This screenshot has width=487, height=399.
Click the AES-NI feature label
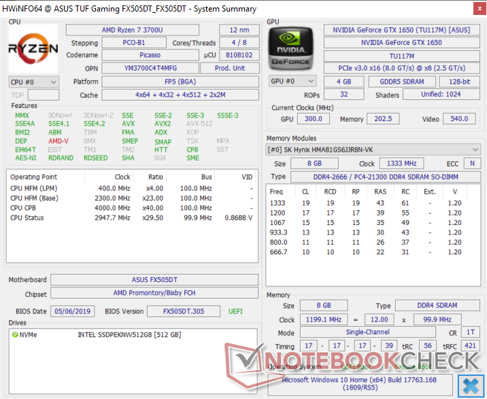(26, 158)
